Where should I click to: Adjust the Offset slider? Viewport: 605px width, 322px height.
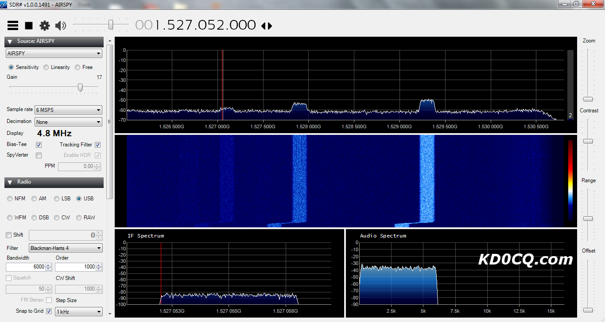[x=588, y=310]
